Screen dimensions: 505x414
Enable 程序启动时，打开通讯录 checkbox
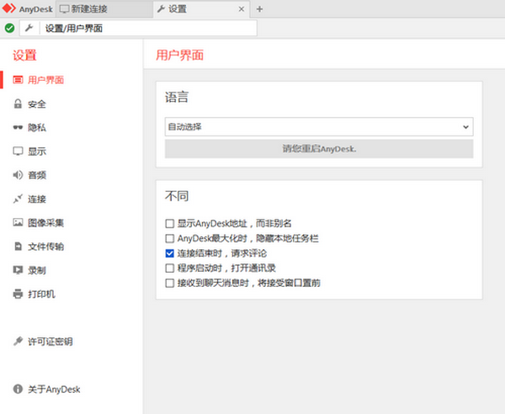[x=170, y=268]
